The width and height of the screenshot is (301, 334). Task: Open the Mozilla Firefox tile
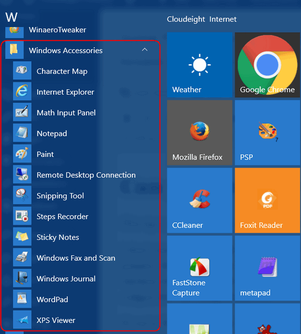click(200, 133)
